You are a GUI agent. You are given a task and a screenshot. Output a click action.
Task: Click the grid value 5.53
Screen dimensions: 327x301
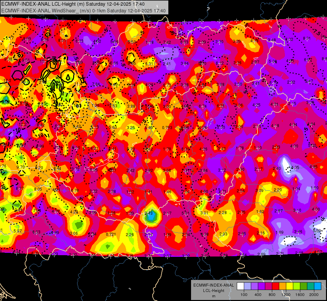pyautogui.click(x=132, y=42)
